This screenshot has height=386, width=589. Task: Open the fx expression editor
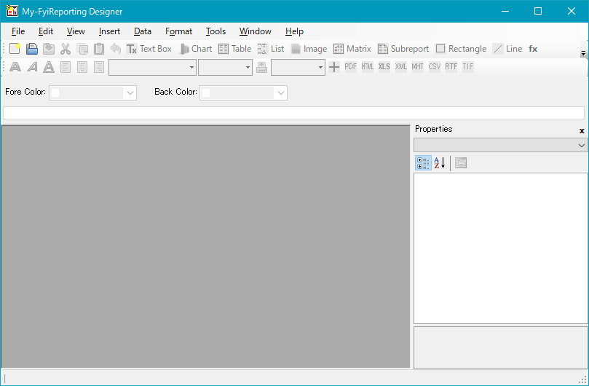click(533, 49)
